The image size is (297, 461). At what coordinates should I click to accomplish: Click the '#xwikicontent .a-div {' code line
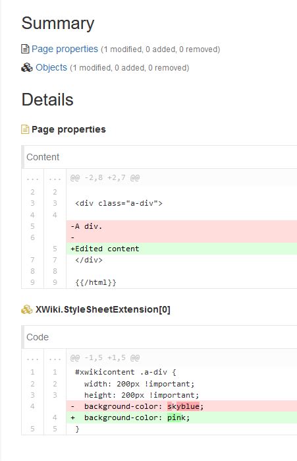(x=125, y=372)
